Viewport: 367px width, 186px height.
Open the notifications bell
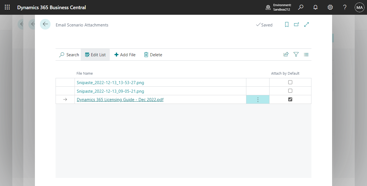[x=315, y=7]
